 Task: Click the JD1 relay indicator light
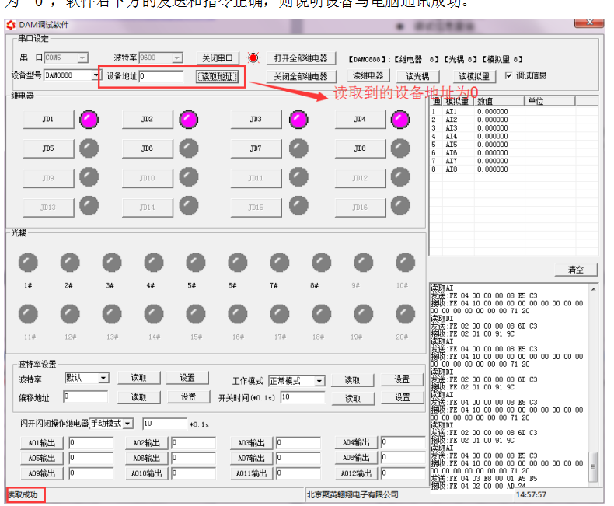(89, 119)
